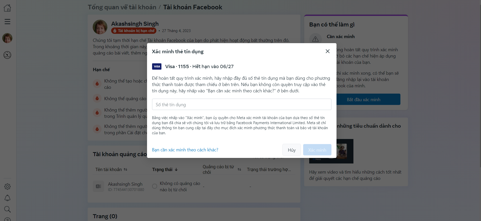Sort by 'Tên tài khoản' column arrows
This screenshot has height=221, width=481.
click(x=126, y=170)
